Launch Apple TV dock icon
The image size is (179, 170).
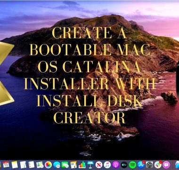[x=124, y=165]
